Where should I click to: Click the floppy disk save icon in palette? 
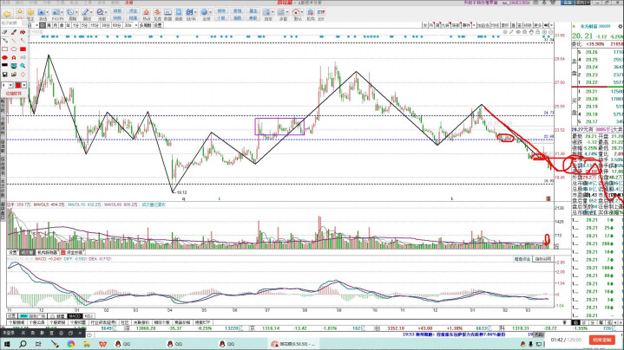(5, 75)
